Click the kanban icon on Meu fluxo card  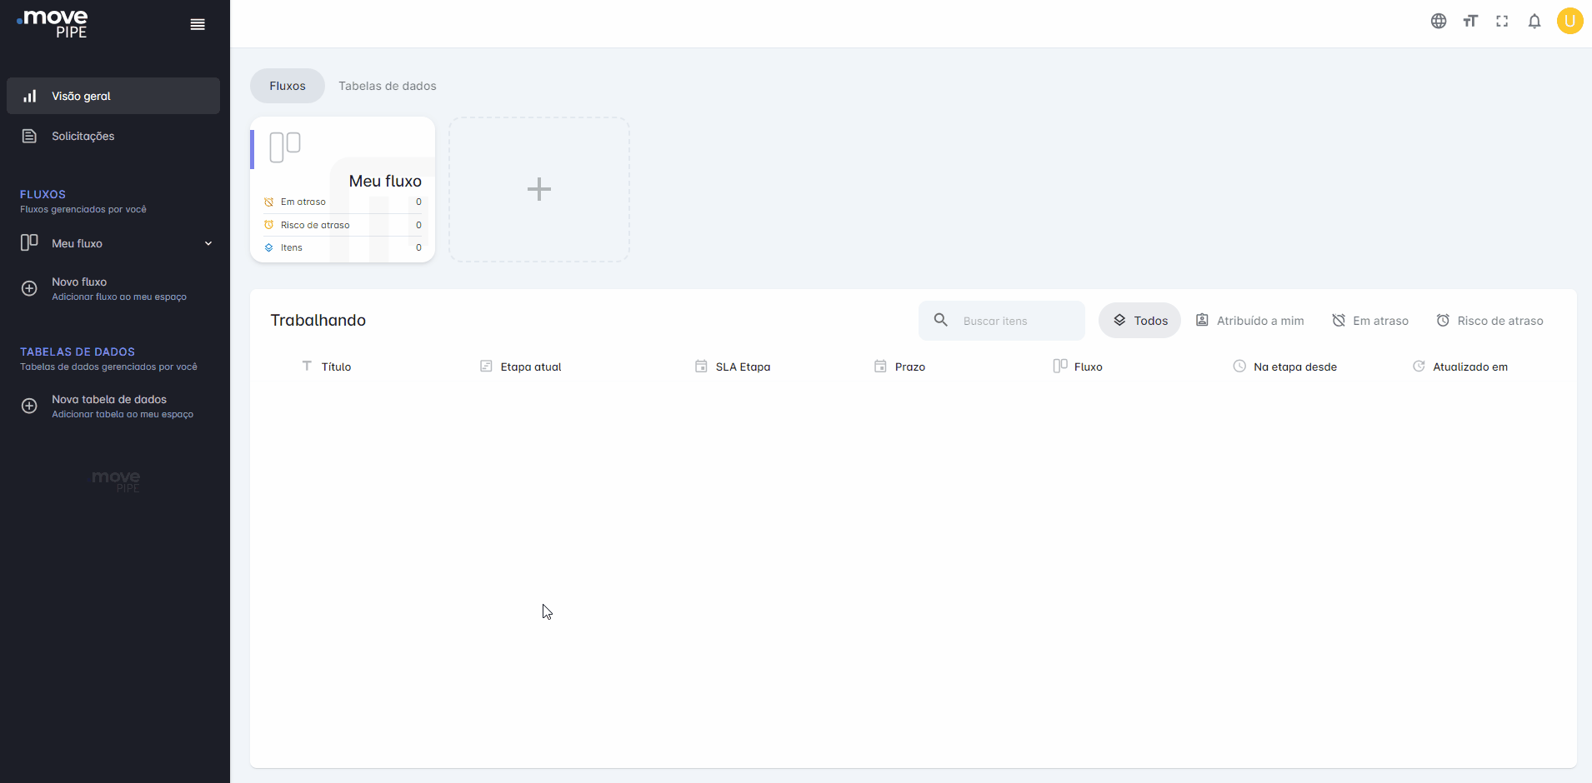(x=285, y=147)
